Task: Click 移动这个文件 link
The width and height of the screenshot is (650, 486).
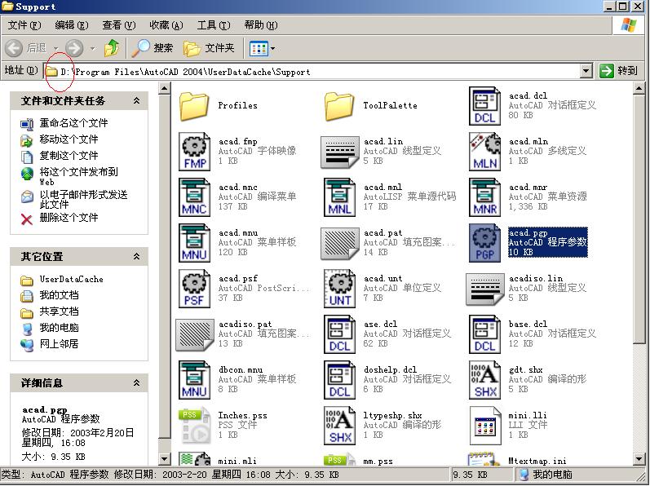Action: click(x=69, y=139)
